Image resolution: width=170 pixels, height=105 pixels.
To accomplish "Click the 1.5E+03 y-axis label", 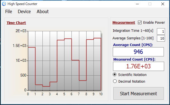I will click(x=20, y=46).
